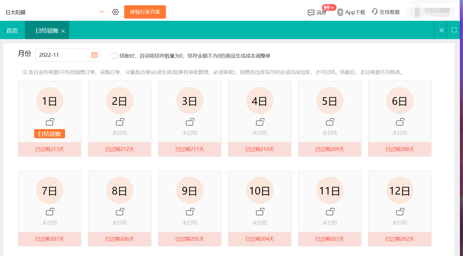This screenshot has width=463, height=256.
Task: Click inside the 2022-11 month input field
Action: click(61, 55)
